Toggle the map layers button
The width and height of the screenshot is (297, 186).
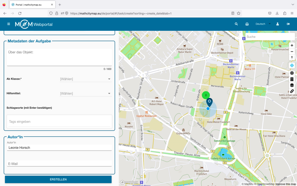[292, 85]
